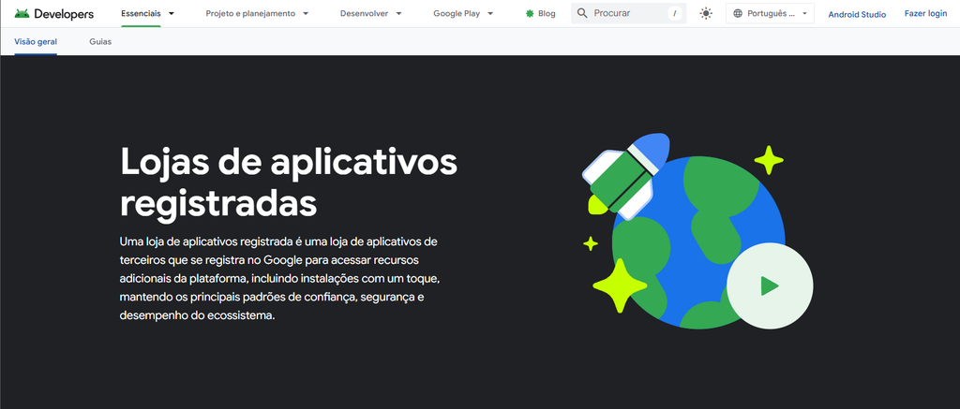Click the green Blog badge icon

pyautogui.click(x=530, y=13)
